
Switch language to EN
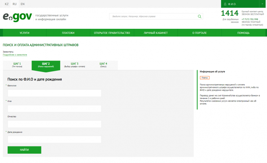tap(22, 4)
